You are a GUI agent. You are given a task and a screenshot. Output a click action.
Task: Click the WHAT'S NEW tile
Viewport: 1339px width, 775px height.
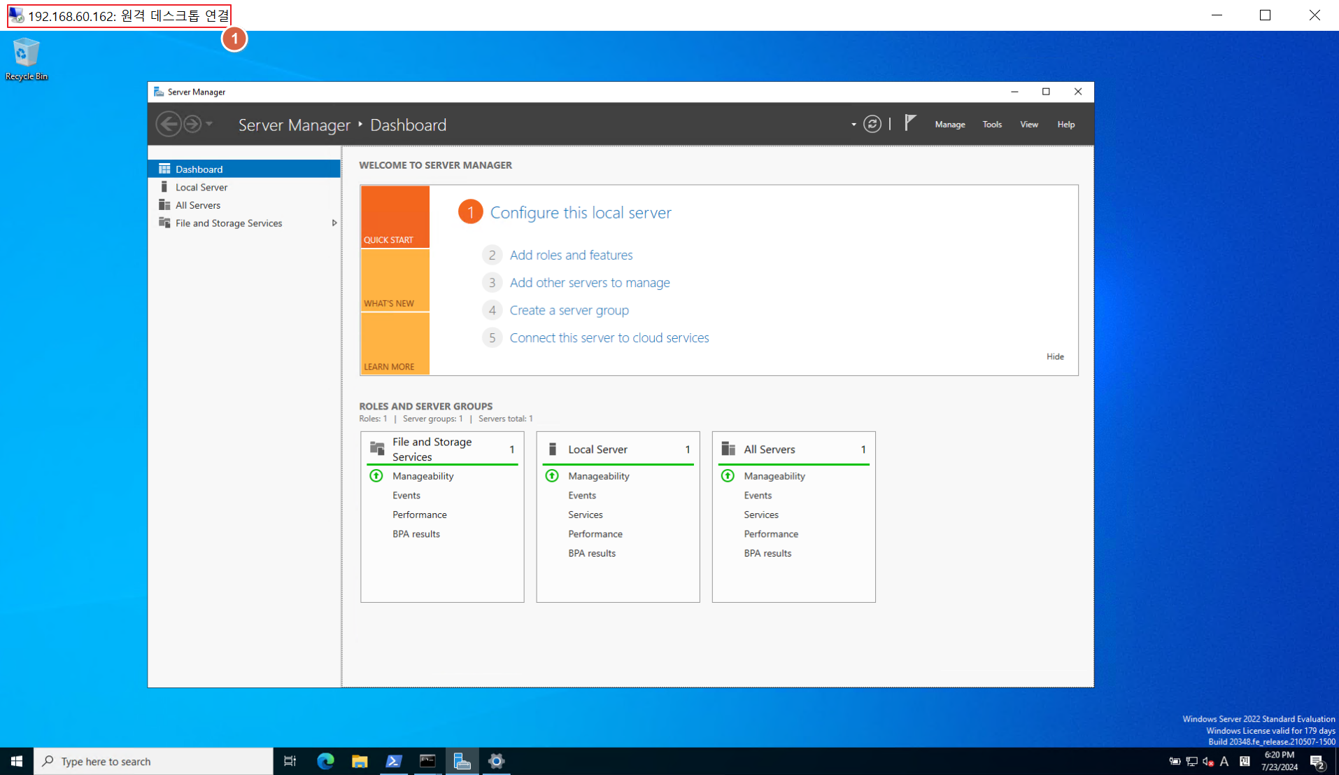click(395, 280)
